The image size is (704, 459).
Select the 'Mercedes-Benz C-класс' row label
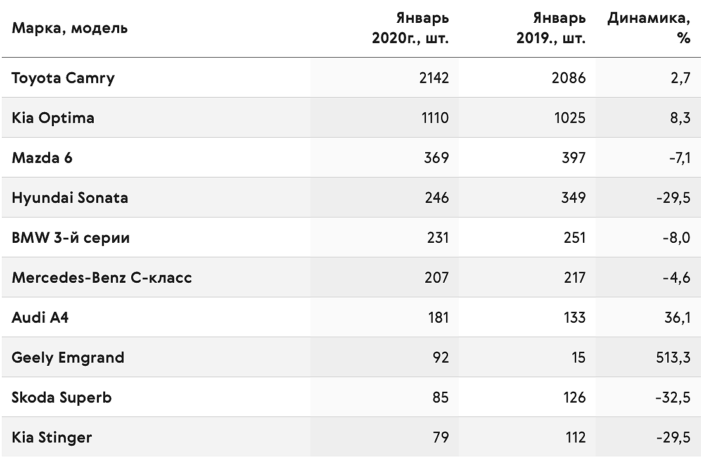(x=101, y=278)
